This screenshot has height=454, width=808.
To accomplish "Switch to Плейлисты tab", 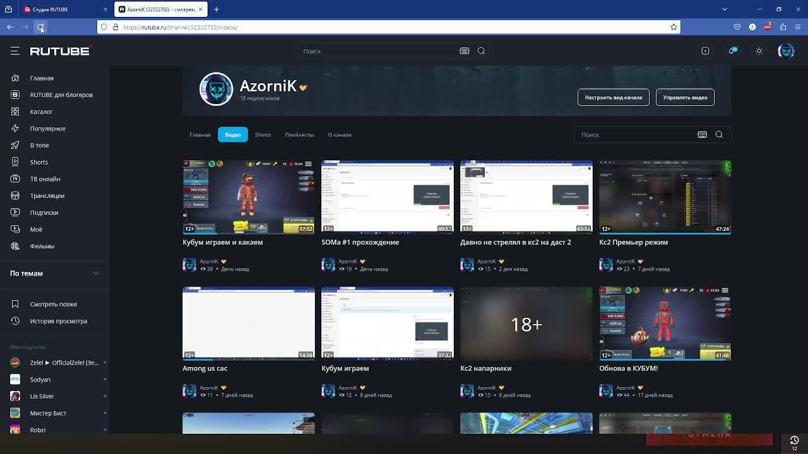I will click(x=299, y=135).
